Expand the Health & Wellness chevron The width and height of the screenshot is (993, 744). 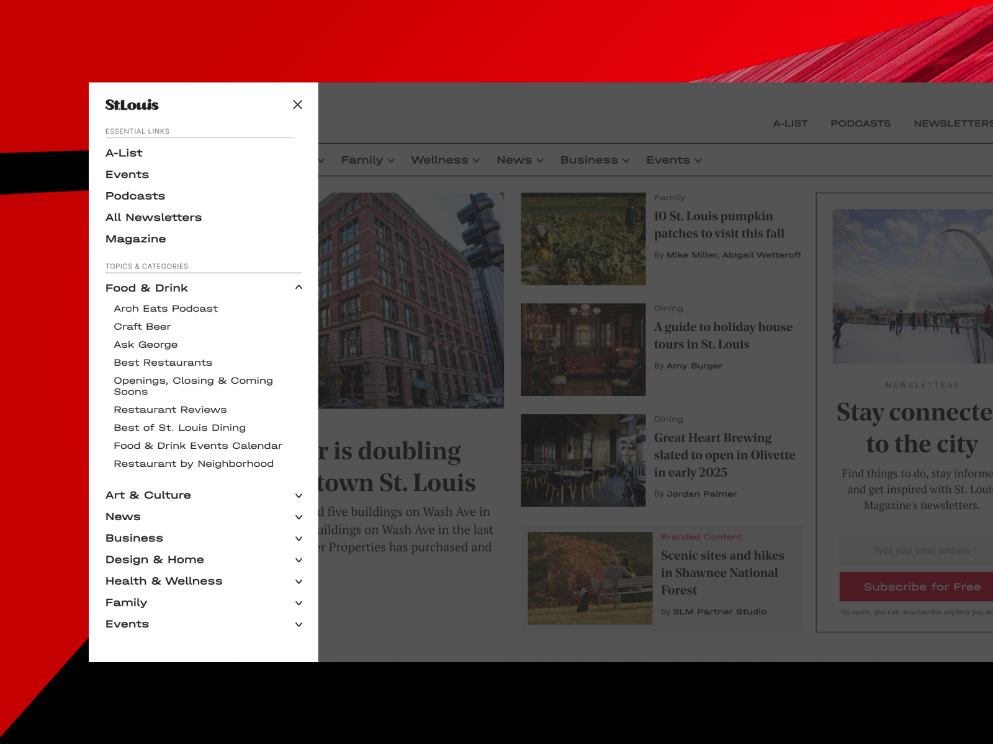[x=299, y=582]
